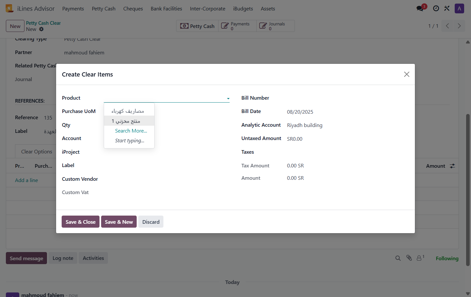
Task: Click the Log note button
Action: pyautogui.click(x=63, y=258)
